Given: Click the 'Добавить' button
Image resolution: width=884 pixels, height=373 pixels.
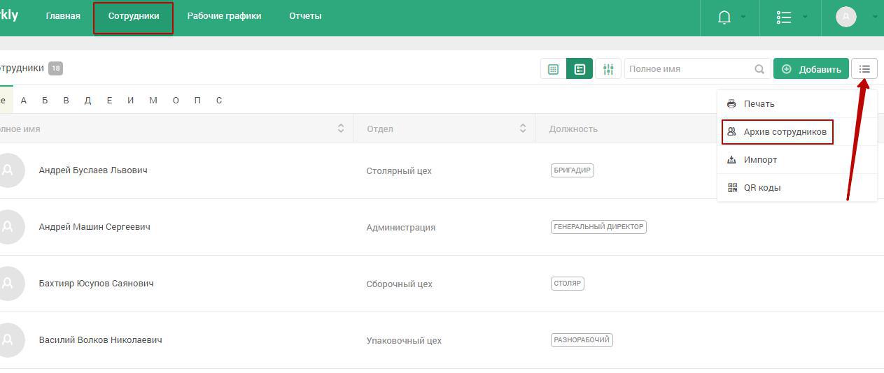Looking at the screenshot, I should click(811, 69).
